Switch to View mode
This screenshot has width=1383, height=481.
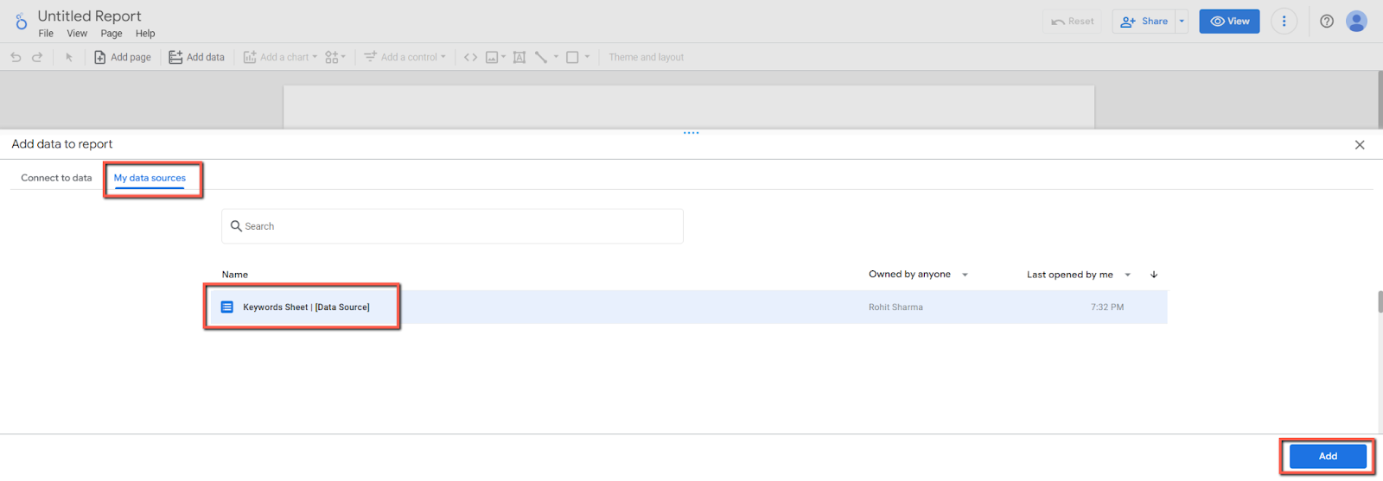1229,22
